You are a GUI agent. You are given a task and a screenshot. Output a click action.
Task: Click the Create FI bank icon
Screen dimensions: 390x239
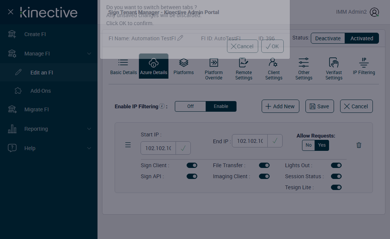tap(12, 34)
